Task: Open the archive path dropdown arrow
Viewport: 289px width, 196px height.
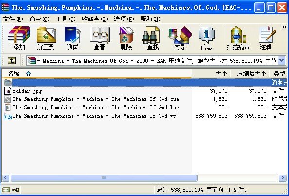Action: 281,60
